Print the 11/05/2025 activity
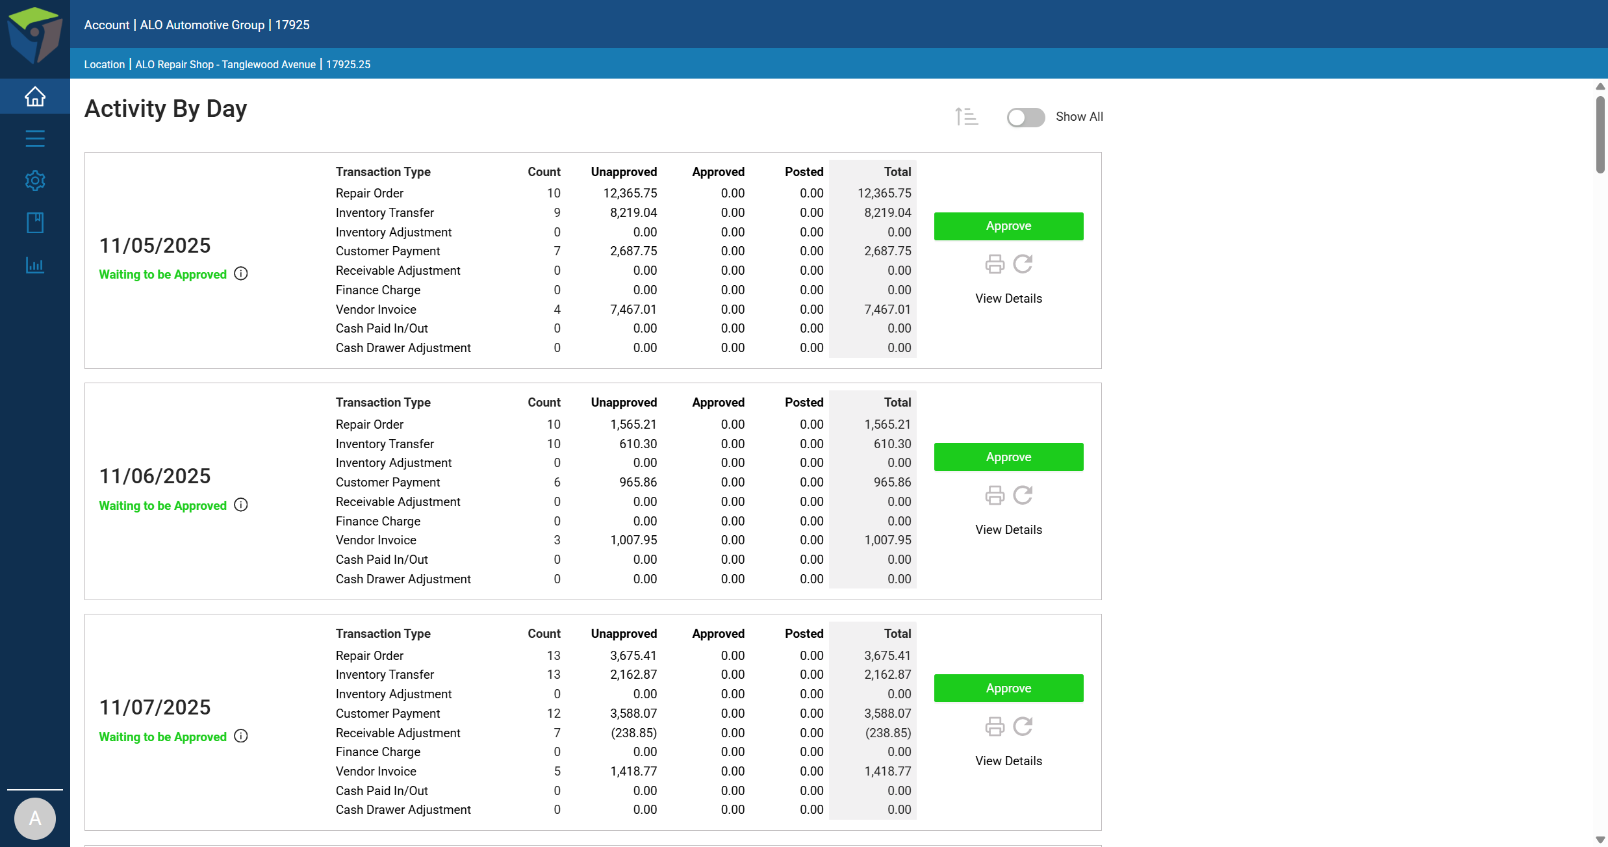 (995, 264)
